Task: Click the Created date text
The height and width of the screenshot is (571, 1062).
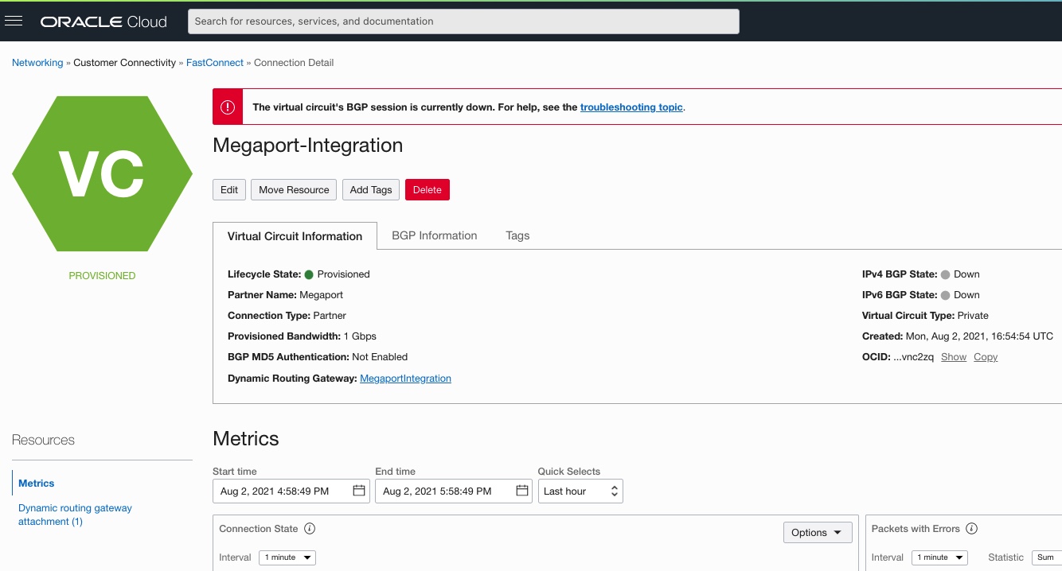Action: coord(979,336)
